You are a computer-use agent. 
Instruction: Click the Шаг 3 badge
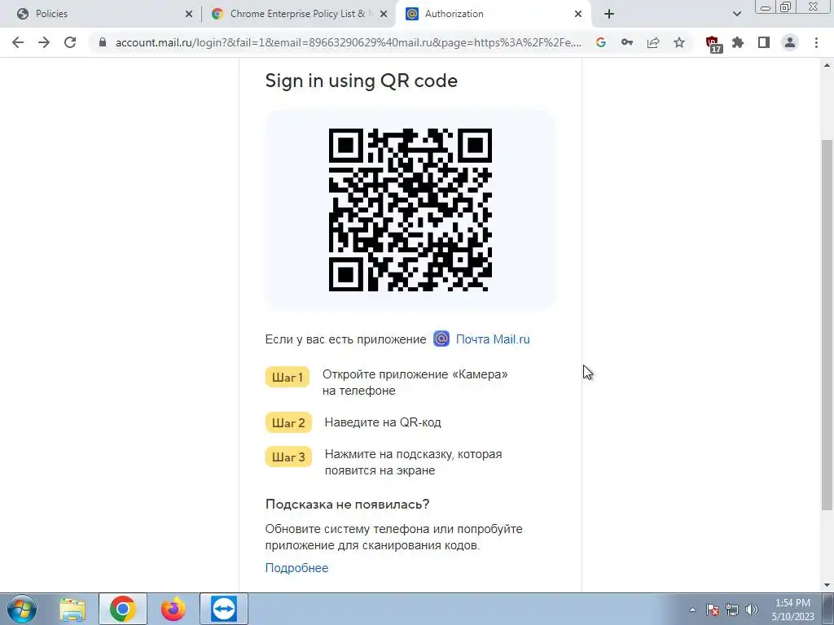(288, 457)
